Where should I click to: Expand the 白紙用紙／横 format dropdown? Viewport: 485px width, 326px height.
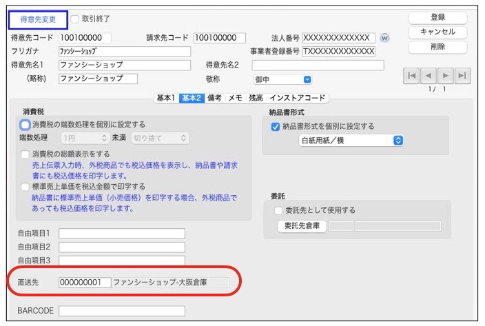tap(351, 141)
